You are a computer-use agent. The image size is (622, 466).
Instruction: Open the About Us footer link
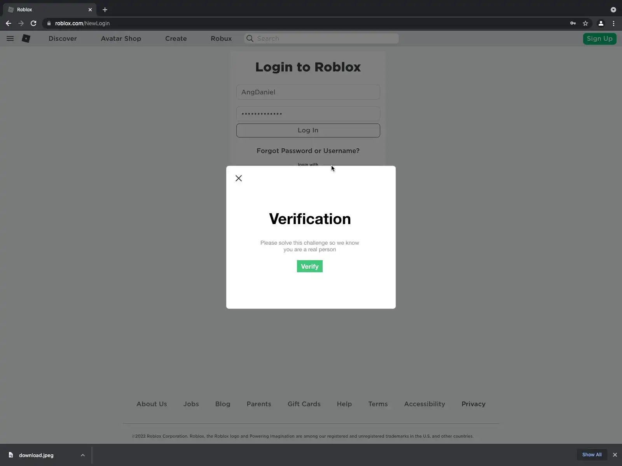[152, 404]
